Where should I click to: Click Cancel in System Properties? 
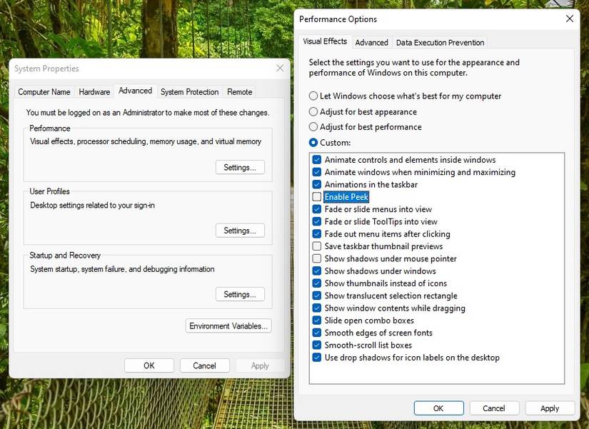click(x=204, y=366)
